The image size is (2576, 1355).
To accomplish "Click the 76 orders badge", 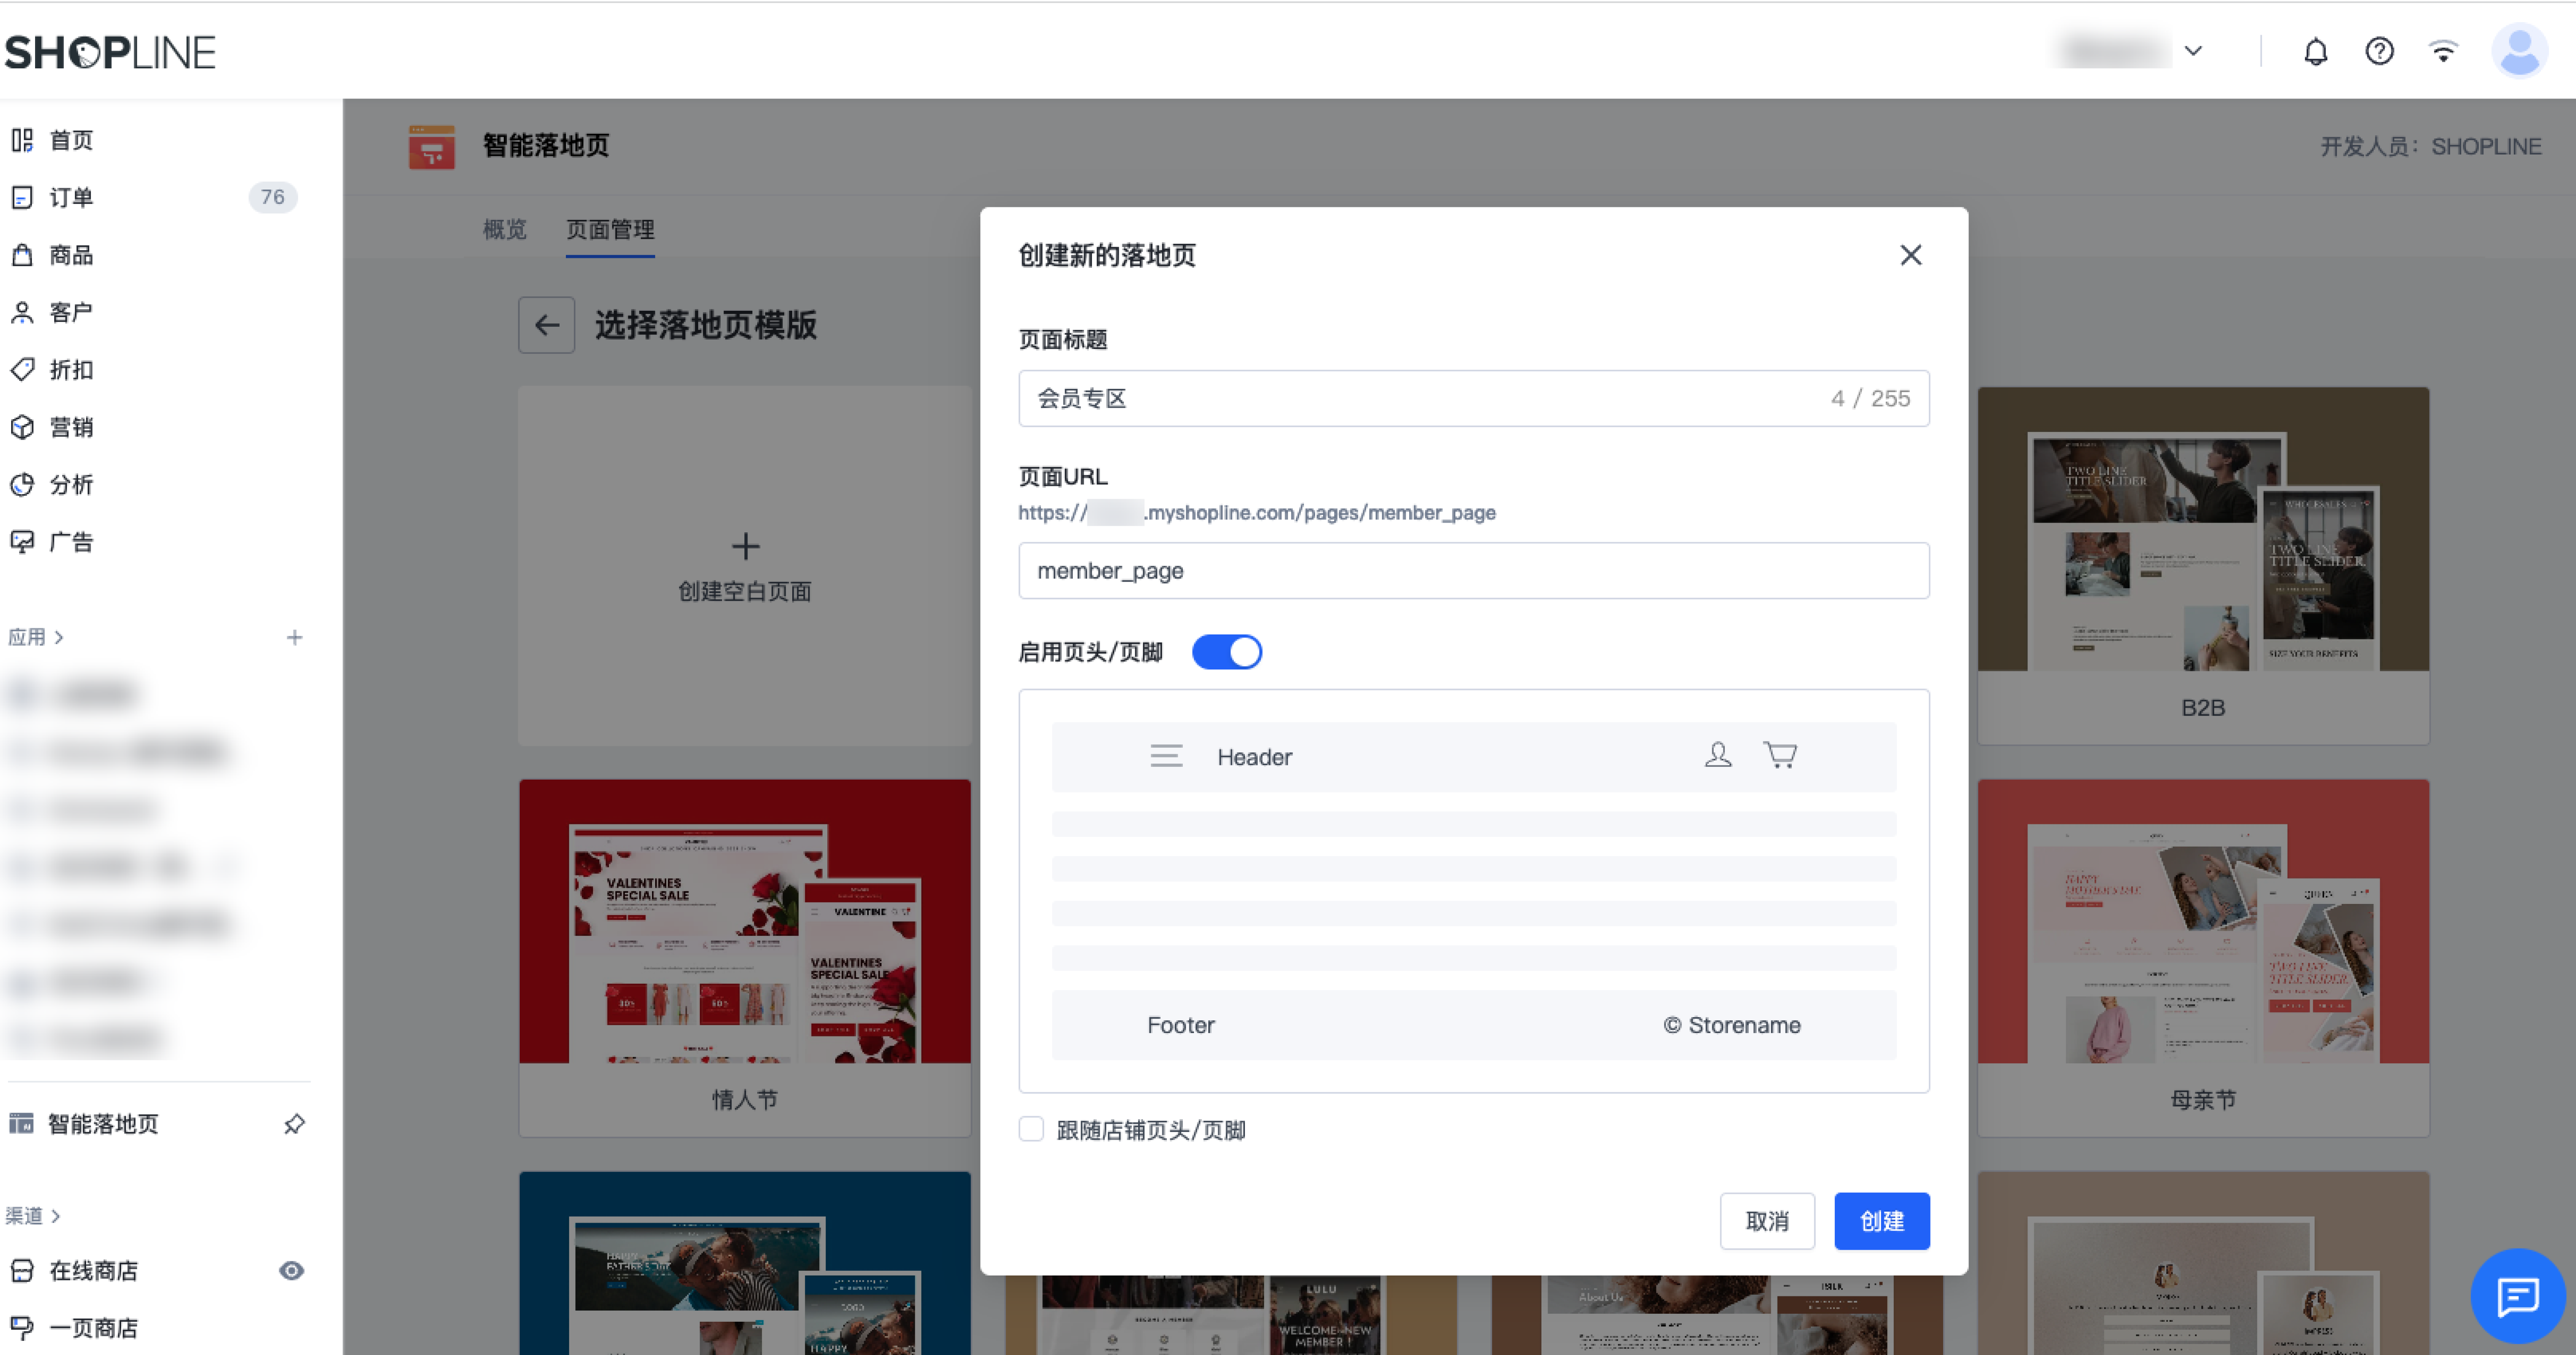I will pos(273,197).
